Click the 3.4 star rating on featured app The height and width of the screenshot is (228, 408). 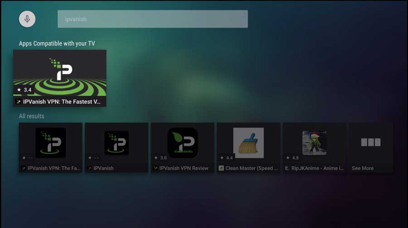tap(24, 90)
